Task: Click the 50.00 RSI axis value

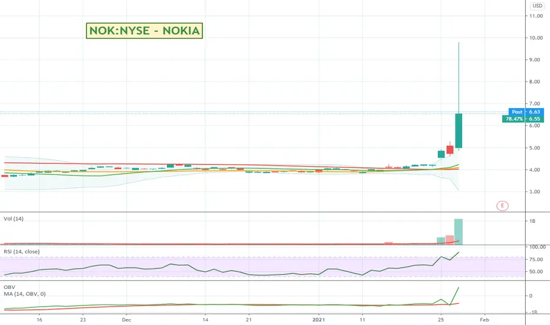Action: 536,272
